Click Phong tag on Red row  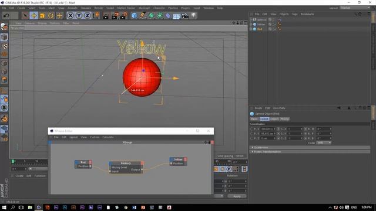[x=280, y=29]
